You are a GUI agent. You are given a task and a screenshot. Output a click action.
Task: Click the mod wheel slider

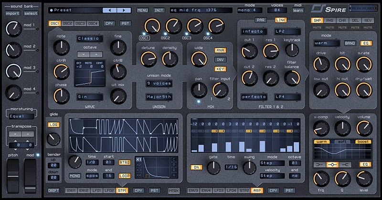30,176
